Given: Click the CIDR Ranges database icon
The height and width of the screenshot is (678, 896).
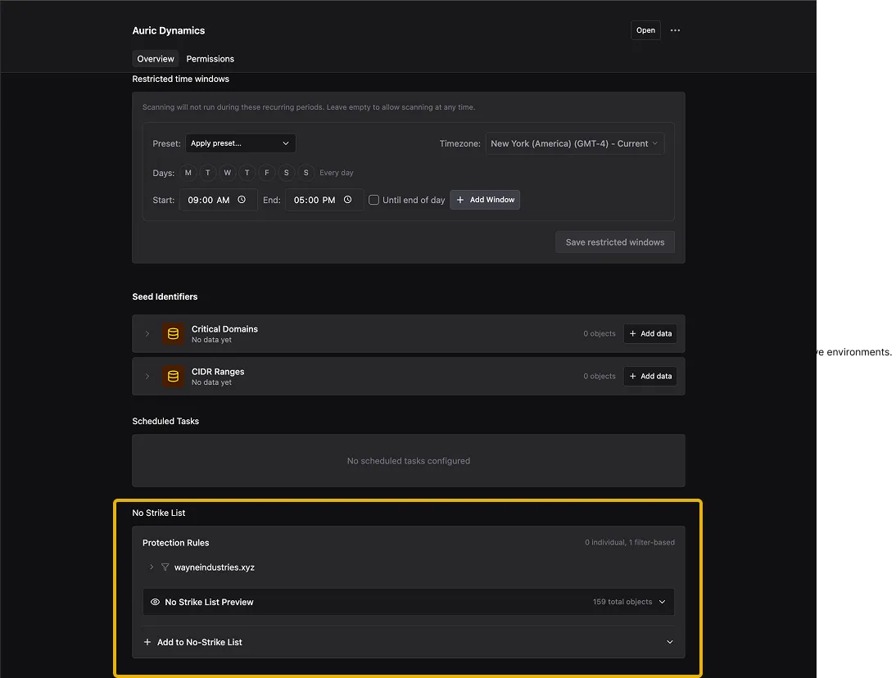Looking at the screenshot, I should click(173, 377).
